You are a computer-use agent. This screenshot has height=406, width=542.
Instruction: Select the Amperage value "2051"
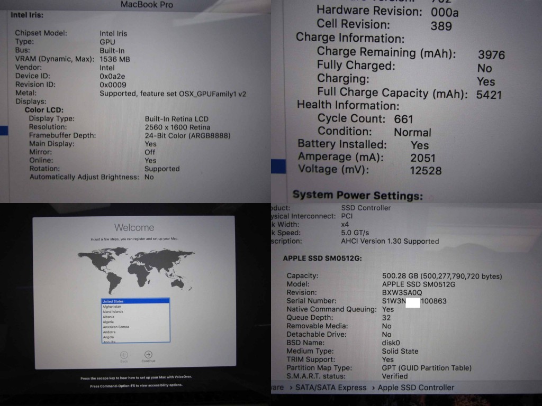423,158
